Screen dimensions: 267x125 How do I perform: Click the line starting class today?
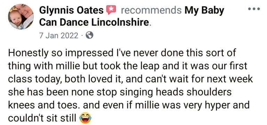click(130, 80)
